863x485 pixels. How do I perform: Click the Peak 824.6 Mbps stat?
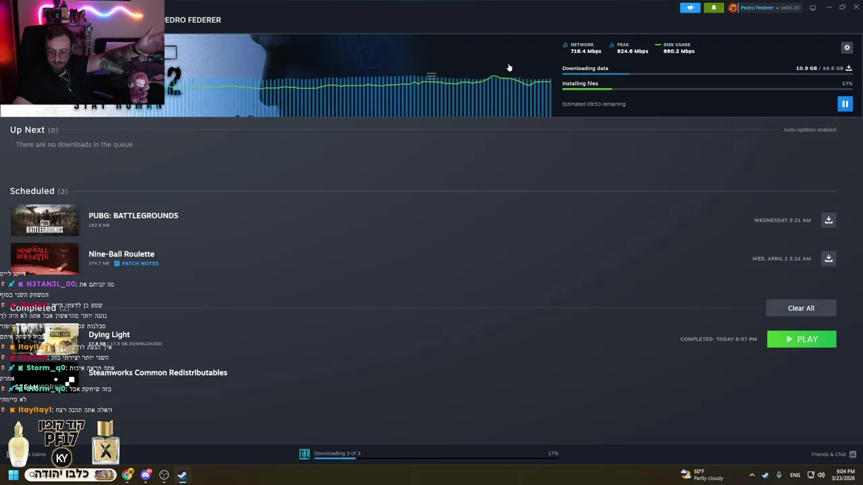tap(628, 48)
